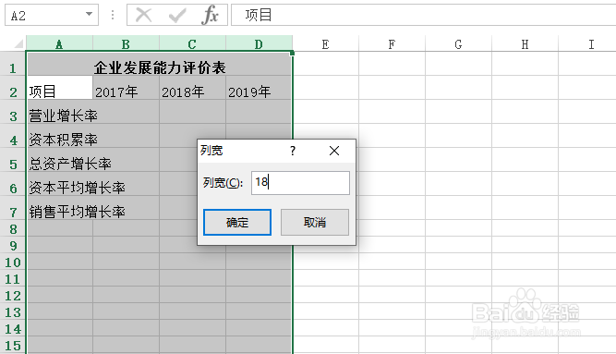This screenshot has width=616, height=354.
Task: Select row 5 header
Action: (x=13, y=160)
